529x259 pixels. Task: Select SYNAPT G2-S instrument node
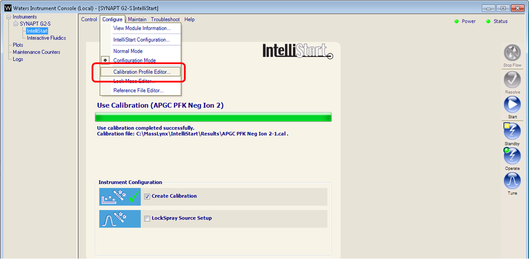click(x=35, y=24)
